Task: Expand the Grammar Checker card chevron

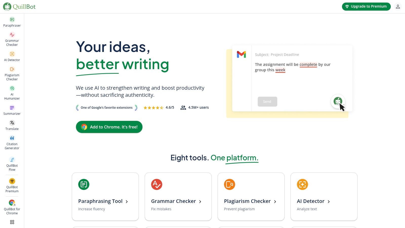Action: (x=200, y=202)
